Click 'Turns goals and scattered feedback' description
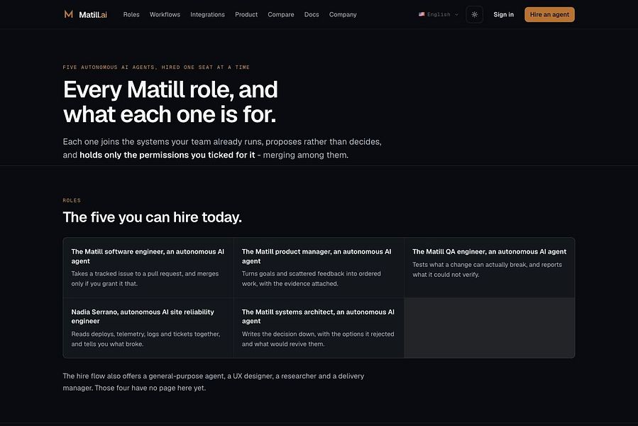 (x=312, y=278)
